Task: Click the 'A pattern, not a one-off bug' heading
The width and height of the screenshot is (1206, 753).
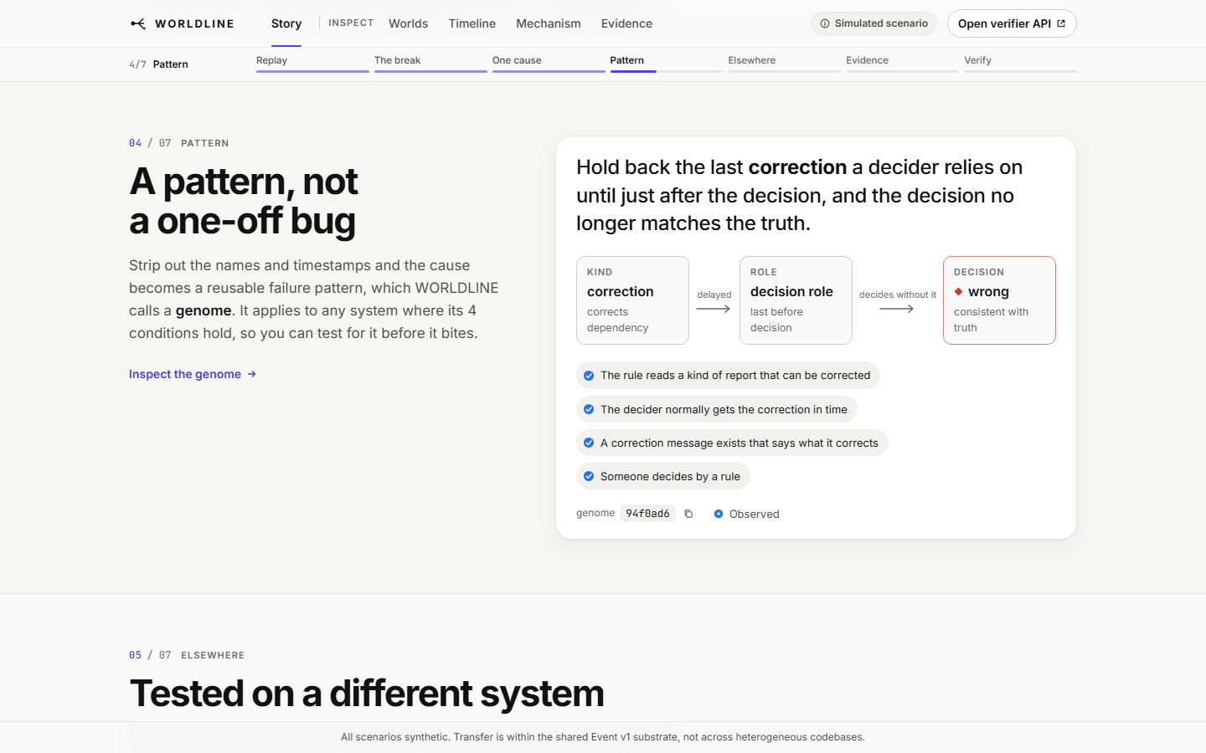Action: (244, 201)
